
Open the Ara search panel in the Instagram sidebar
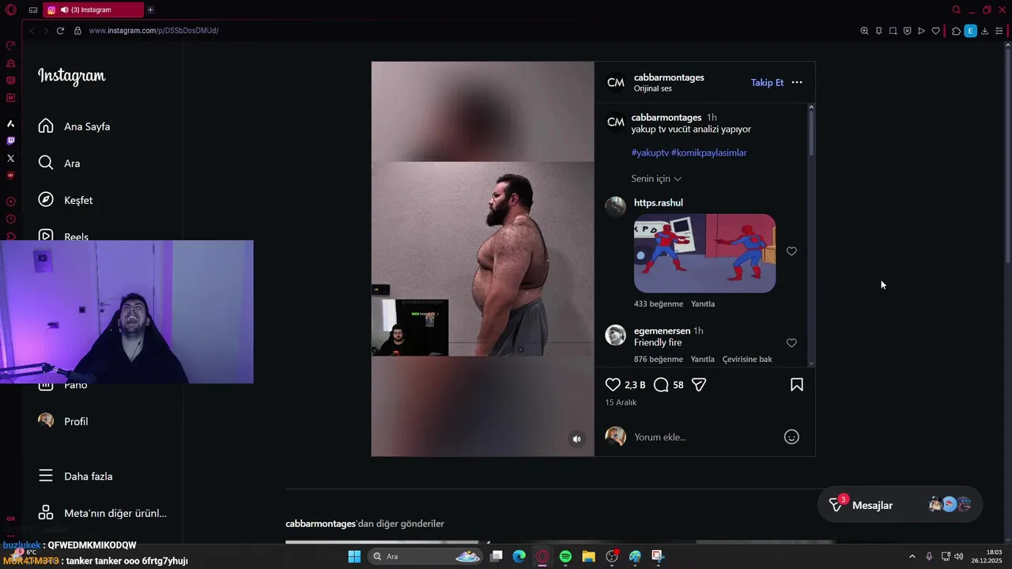click(59, 163)
